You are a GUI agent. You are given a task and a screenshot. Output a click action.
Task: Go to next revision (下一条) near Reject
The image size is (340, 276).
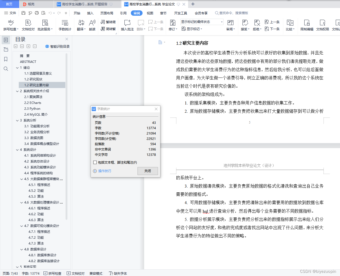click(x=272, y=29)
